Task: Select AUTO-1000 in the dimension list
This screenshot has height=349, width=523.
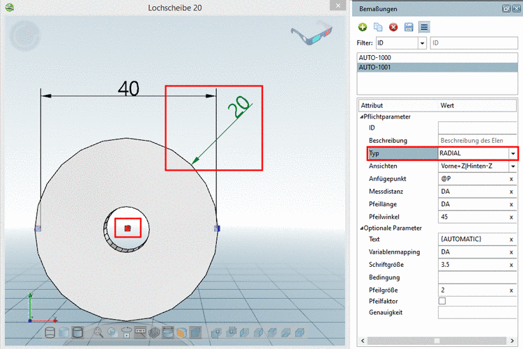Action: 437,58
